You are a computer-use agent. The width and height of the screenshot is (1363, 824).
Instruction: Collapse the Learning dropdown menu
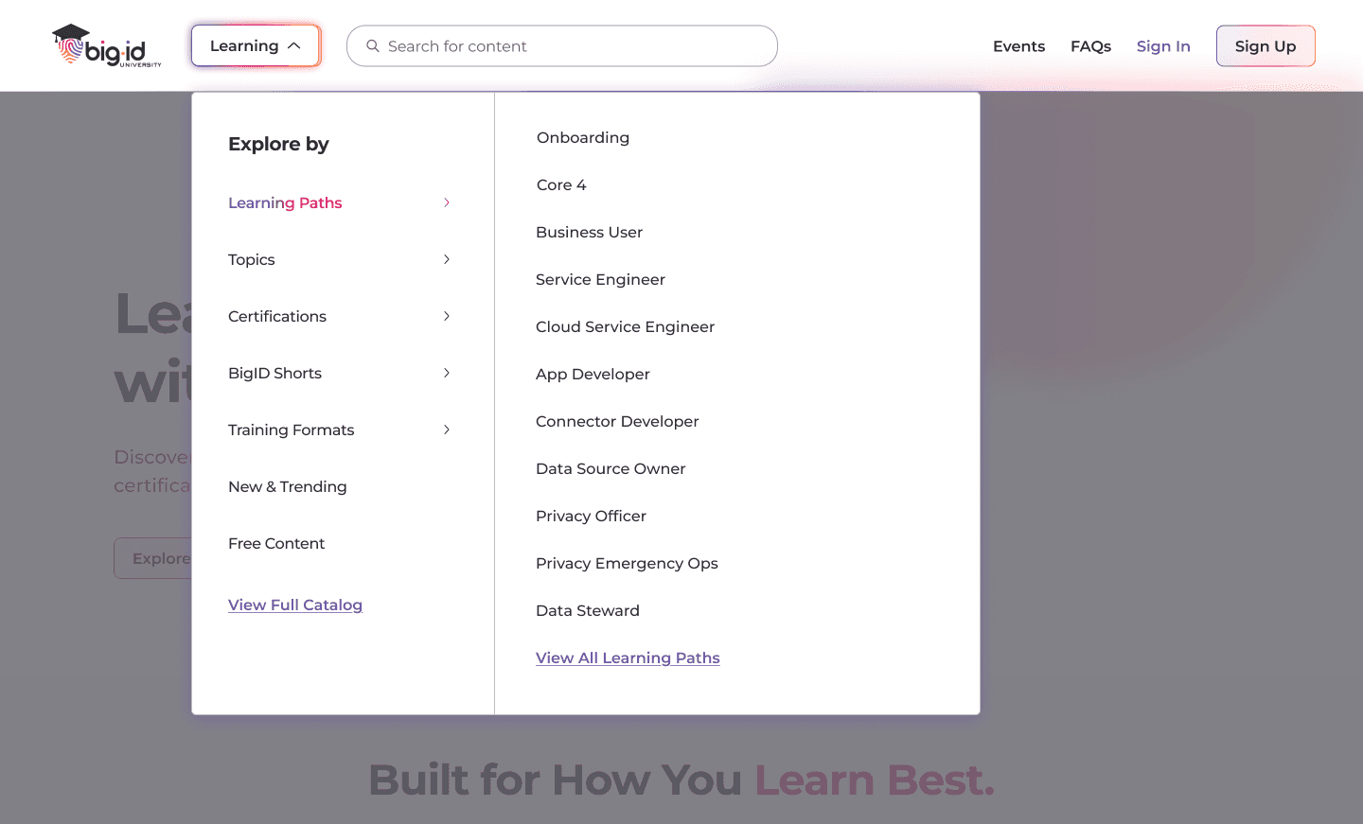pyautogui.click(x=256, y=46)
